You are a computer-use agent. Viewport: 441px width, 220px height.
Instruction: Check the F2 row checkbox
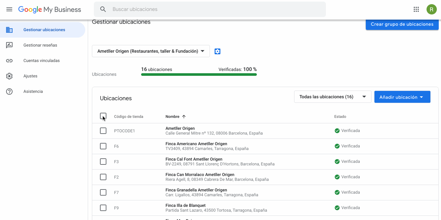[103, 177]
